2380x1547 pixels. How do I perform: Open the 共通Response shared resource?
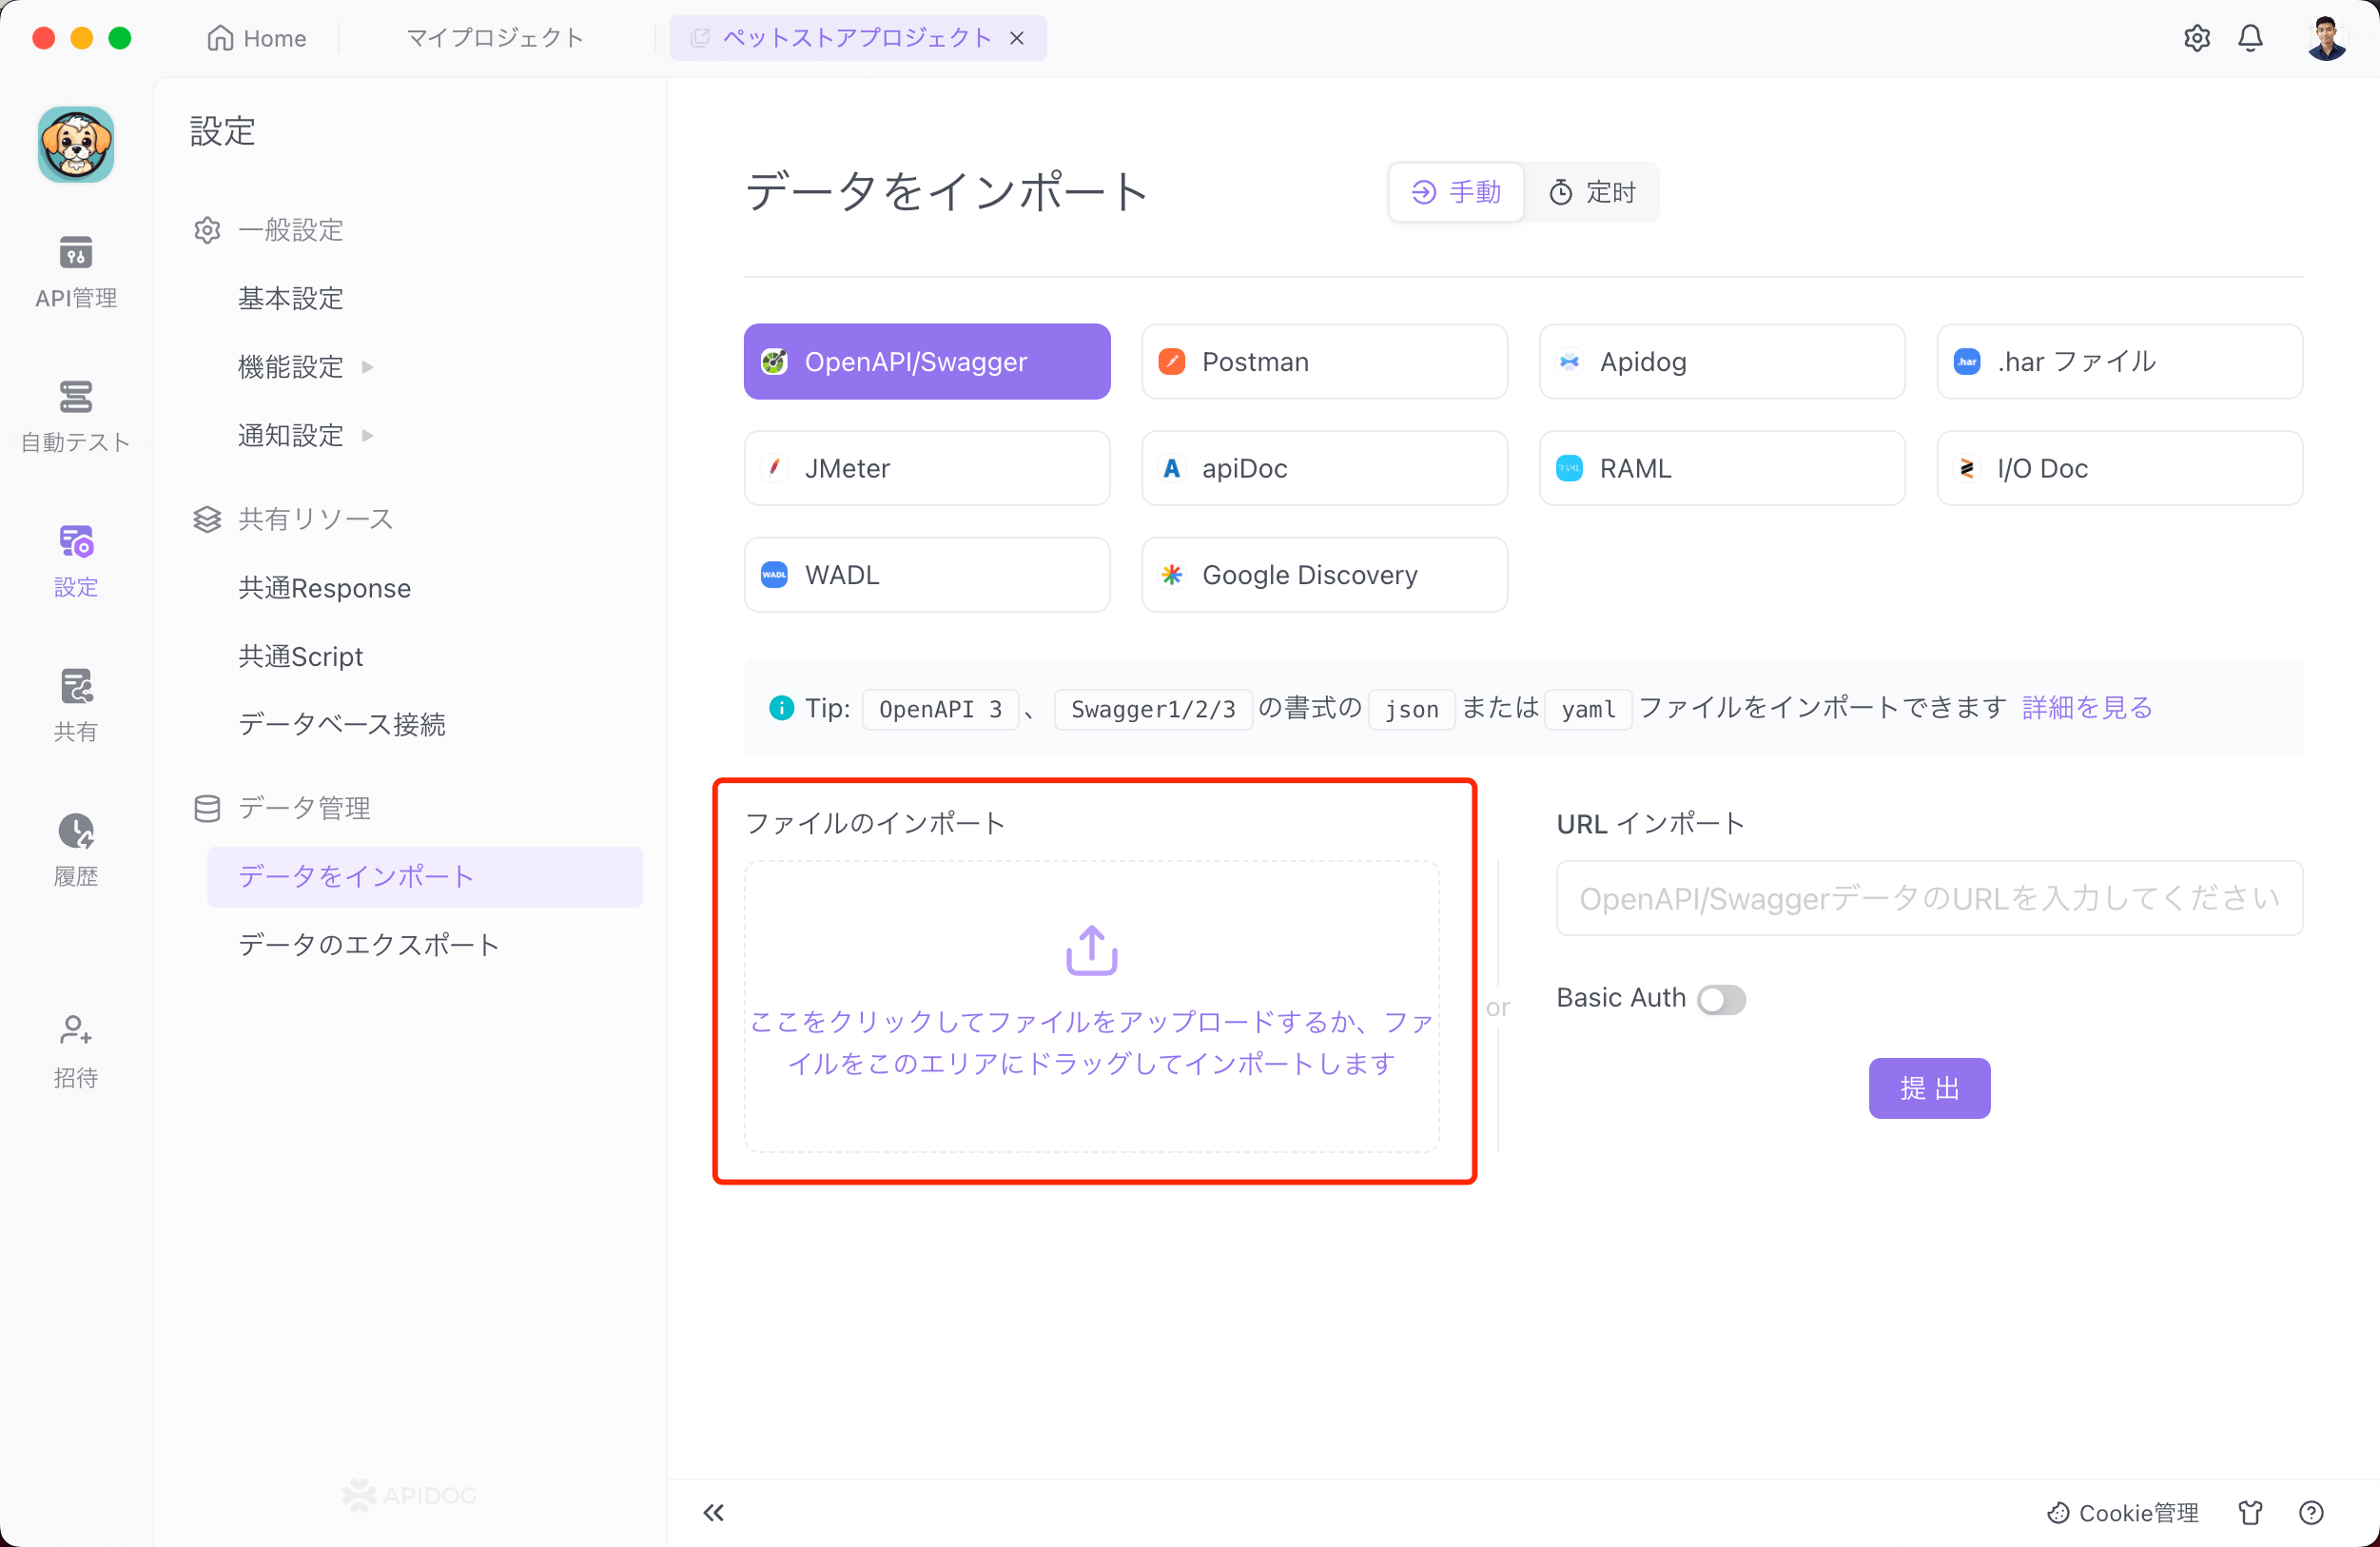coord(324,586)
